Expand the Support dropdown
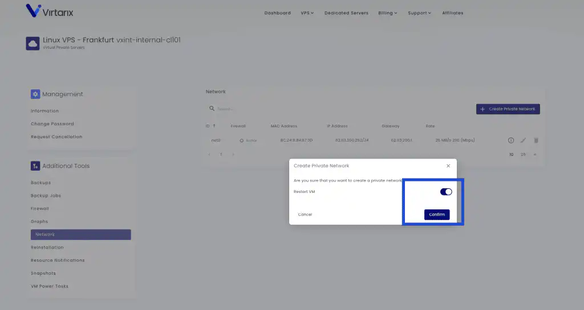 [420, 13]
